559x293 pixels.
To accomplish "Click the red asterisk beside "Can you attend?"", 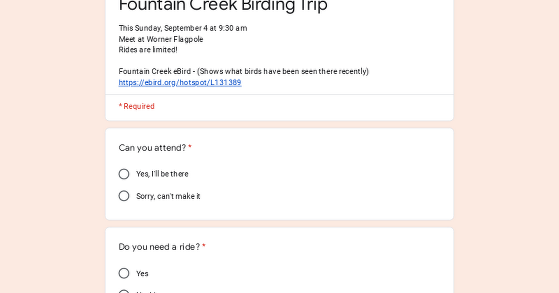I will [x=190, y=148].
